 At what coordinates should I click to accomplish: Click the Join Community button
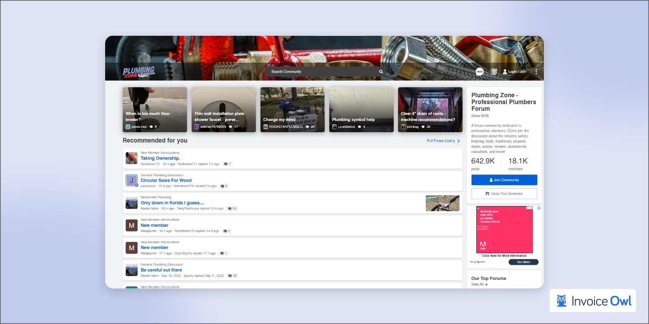pyautogui.click(x=504, y=180)
